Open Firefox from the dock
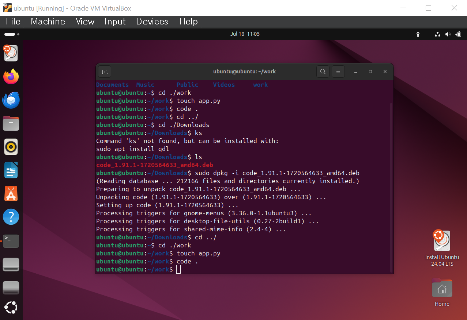467x320 pixels. point(11,77)
